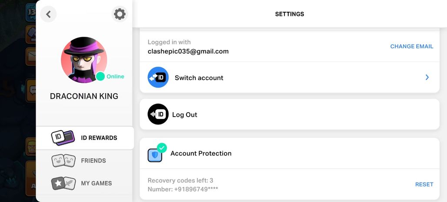Click the Draconian King profile avatar
Viewport: 447px width, 202px height.
click(84, 60)
